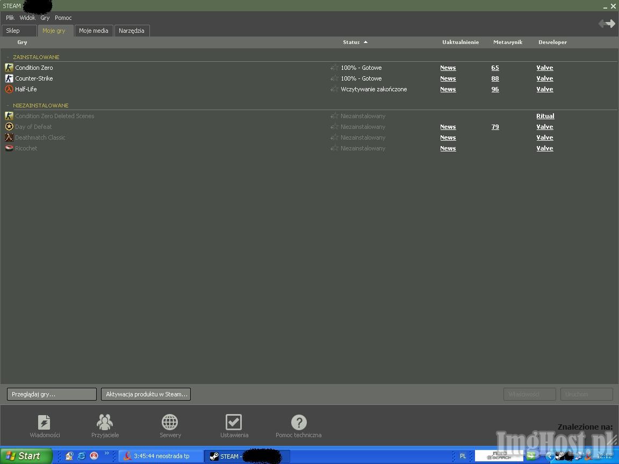The image size is (619, 464).
Task: Select the Ricochet row name
Action: 26,148
